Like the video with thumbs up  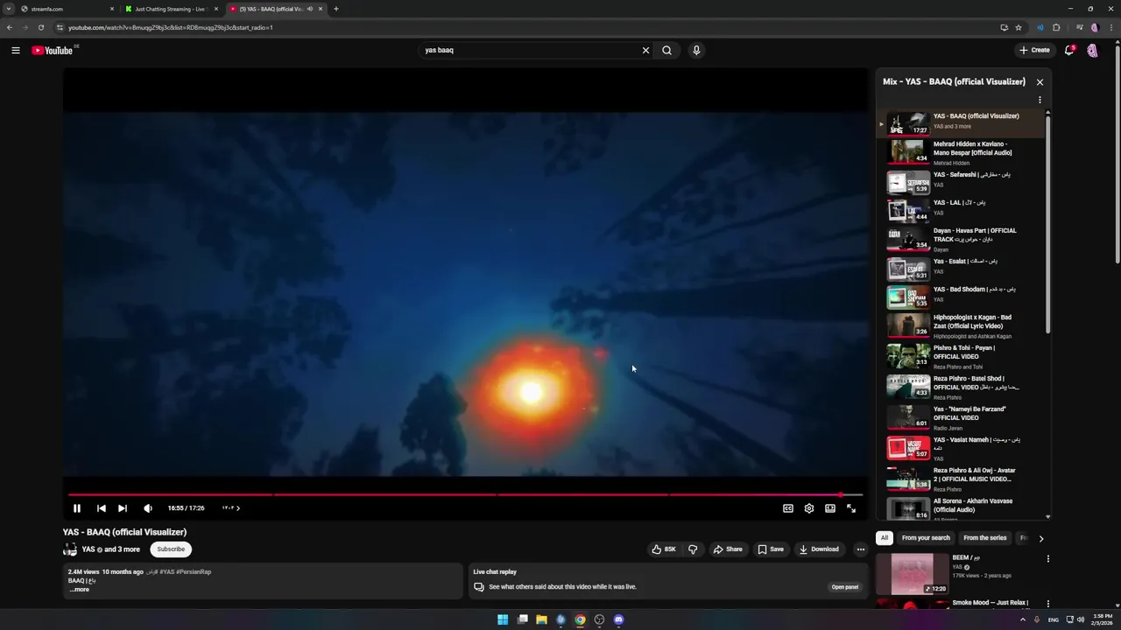[x=664, y=549]
